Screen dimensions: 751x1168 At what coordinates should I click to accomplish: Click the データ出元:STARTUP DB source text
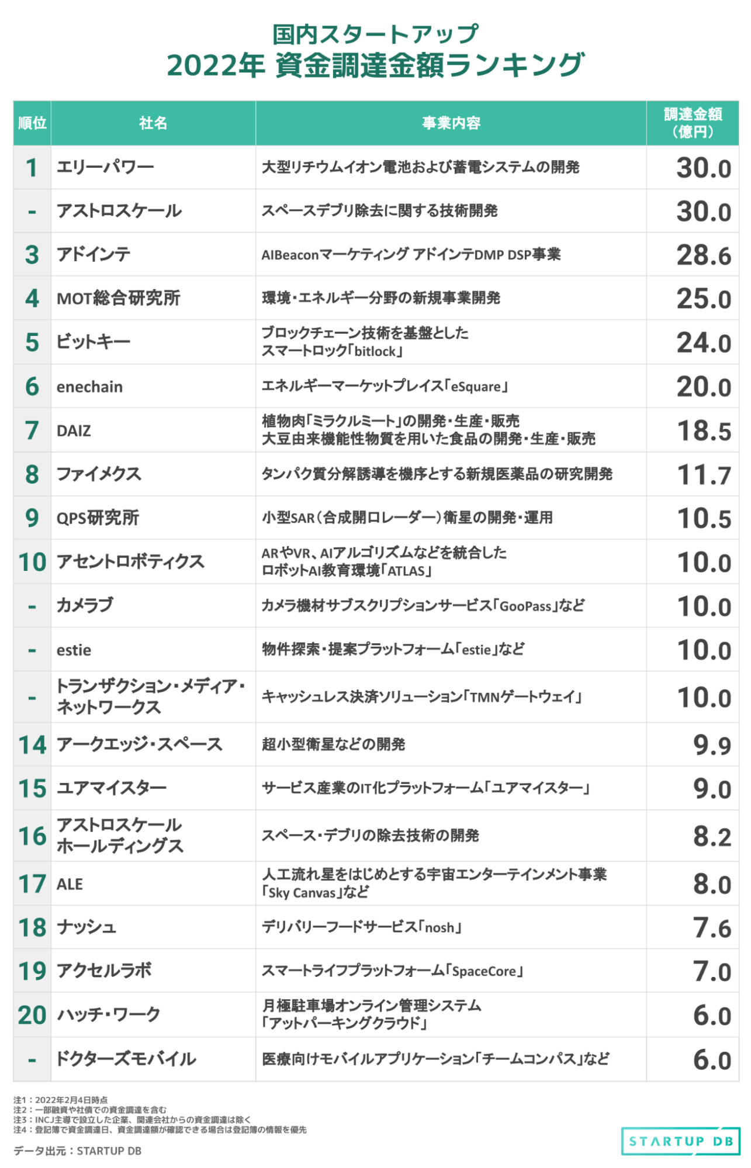77,1150
